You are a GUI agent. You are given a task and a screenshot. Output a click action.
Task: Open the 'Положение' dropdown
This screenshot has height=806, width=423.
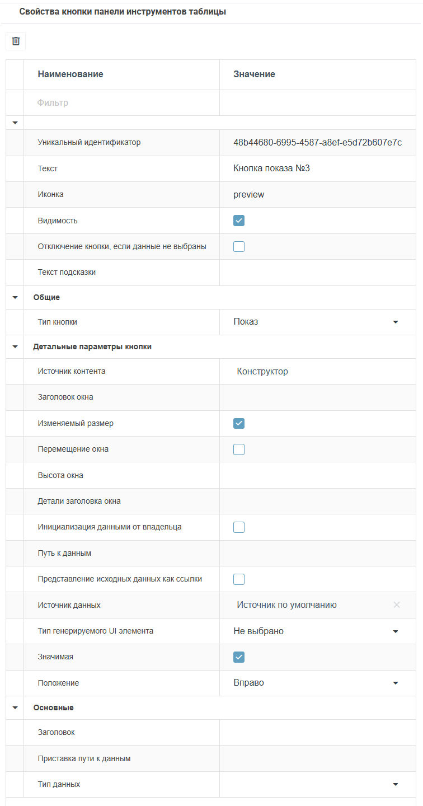[x=395, y=683]
